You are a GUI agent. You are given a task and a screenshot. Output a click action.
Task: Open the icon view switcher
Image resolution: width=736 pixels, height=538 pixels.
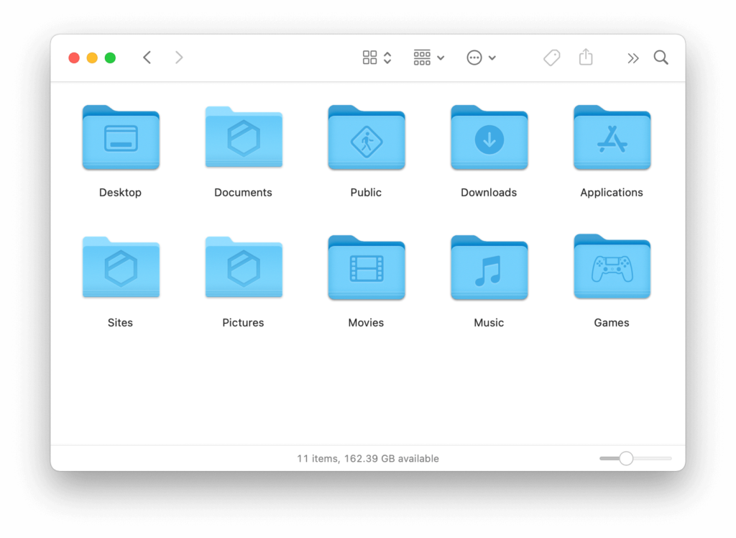[377, 58]
